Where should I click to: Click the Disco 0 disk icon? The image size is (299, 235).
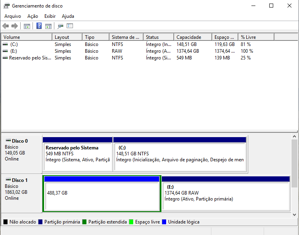(x=8, y=140)
